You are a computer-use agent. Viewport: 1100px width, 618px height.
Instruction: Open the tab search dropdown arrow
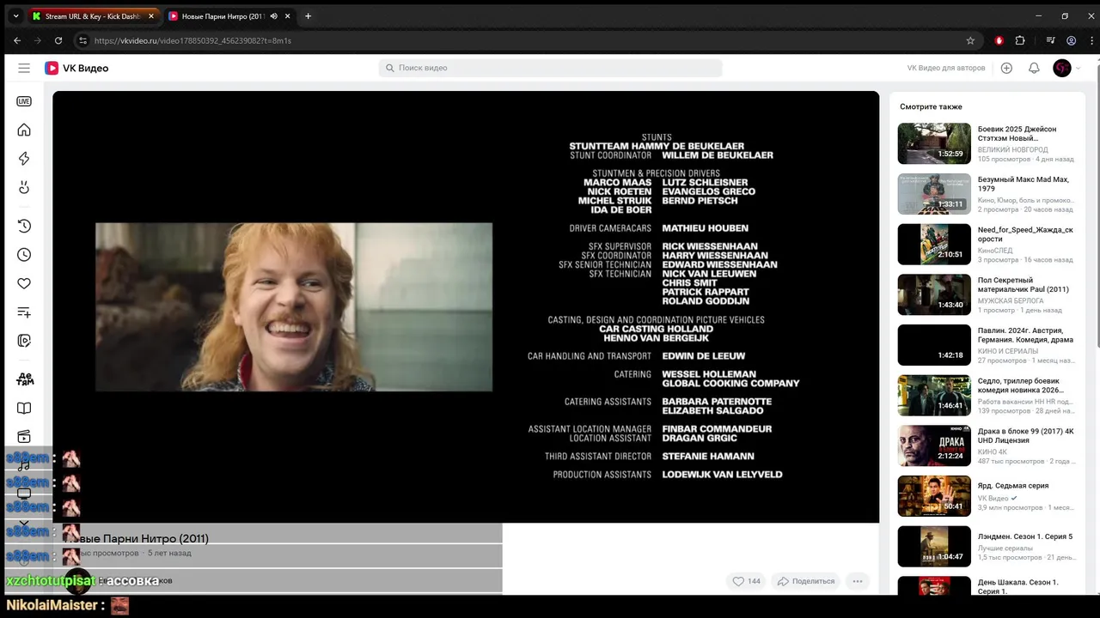[x=15, y=16]
